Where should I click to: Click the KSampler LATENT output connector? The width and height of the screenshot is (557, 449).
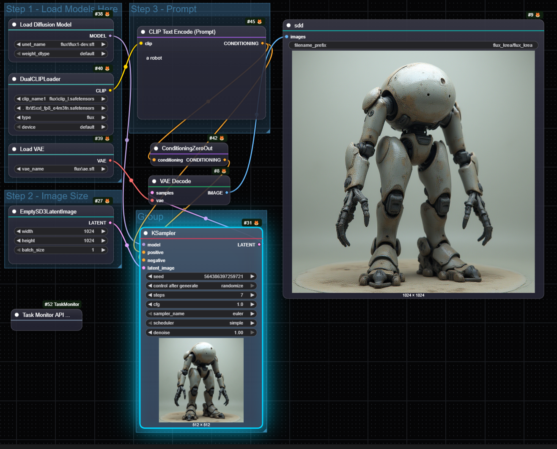point(259,245)
